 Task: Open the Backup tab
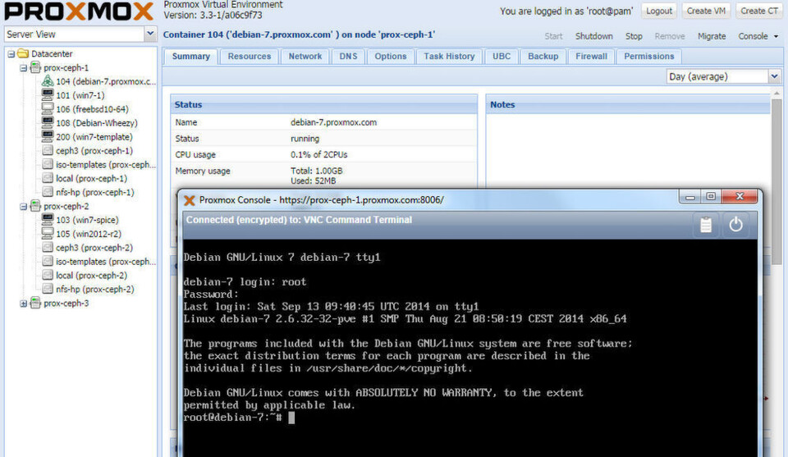(543, 57)
